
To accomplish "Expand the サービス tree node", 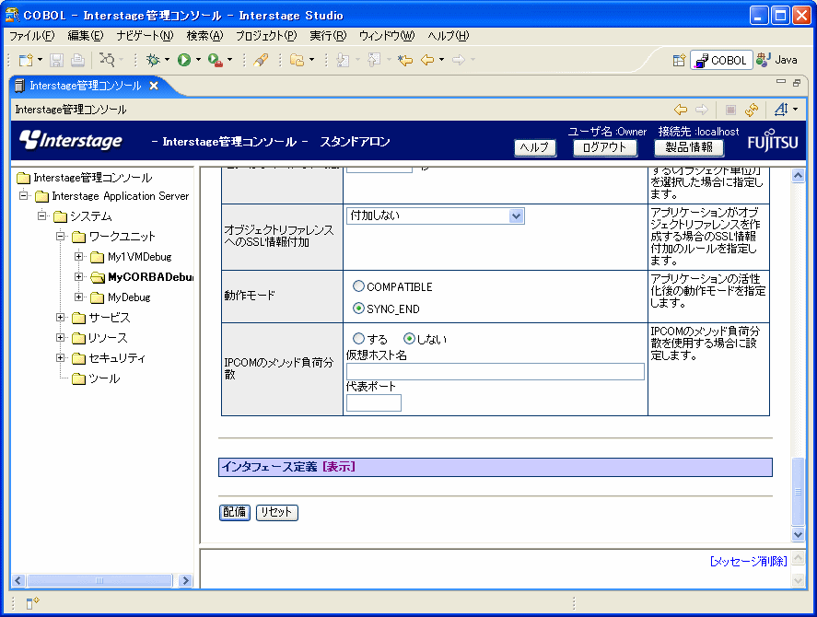I will click(61, 318).
